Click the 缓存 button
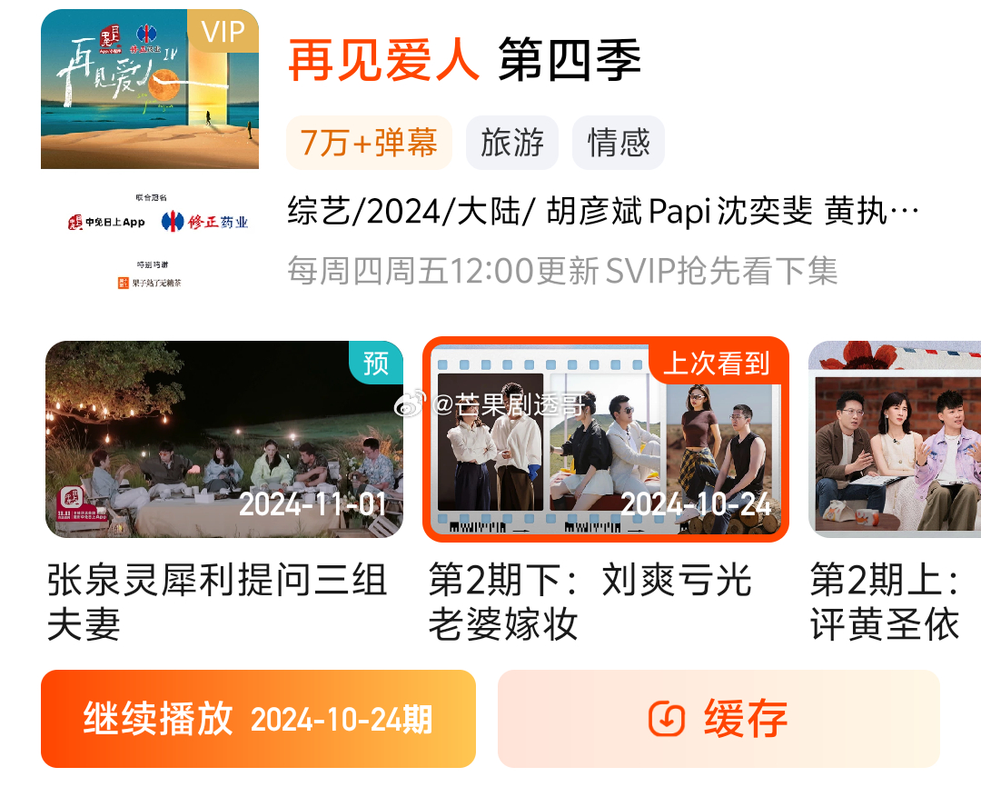The width and height of the screenshot is (981, 807). (x=718, y=719)
